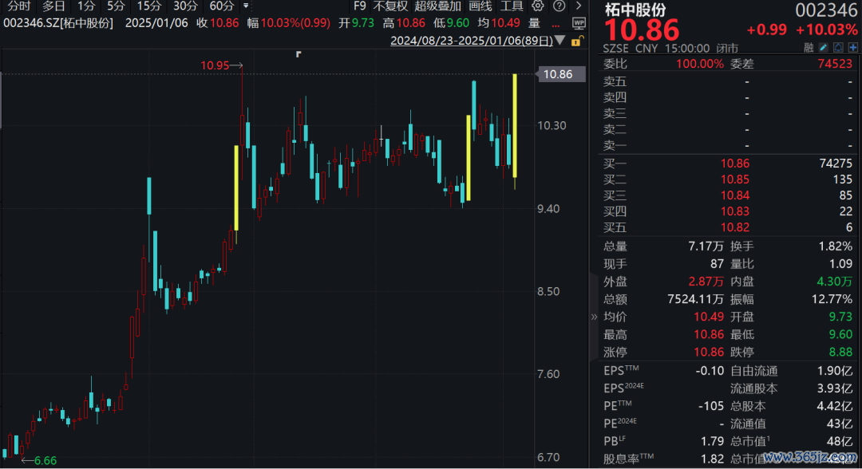Select the 15分 period tab
862x469 pixels.
click(x=149, y=6)
